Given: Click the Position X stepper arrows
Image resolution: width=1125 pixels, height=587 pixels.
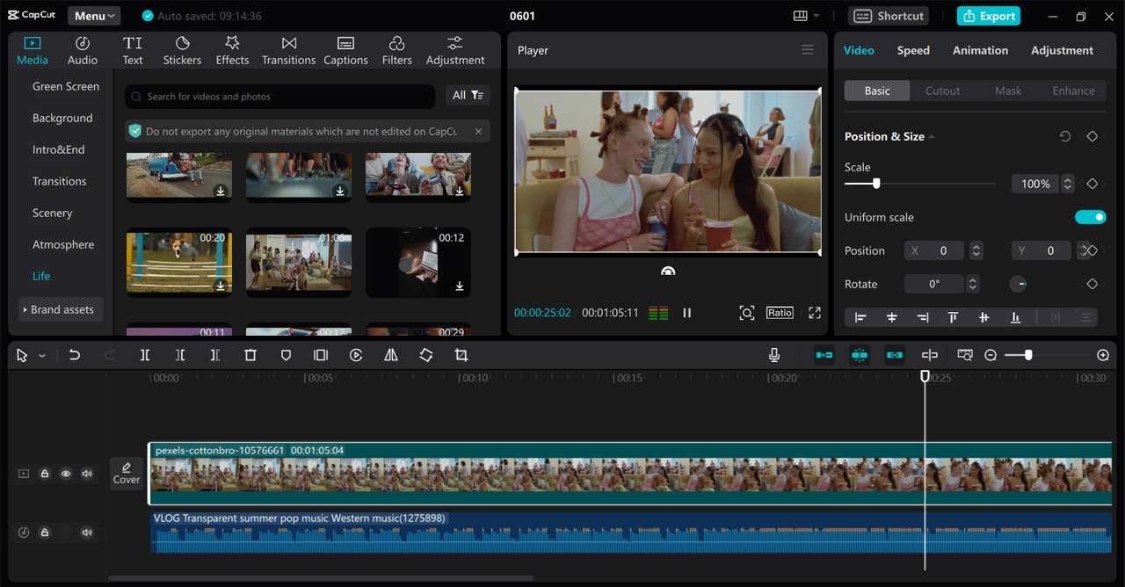Looking at the screenshot, I should pos(976,250).
